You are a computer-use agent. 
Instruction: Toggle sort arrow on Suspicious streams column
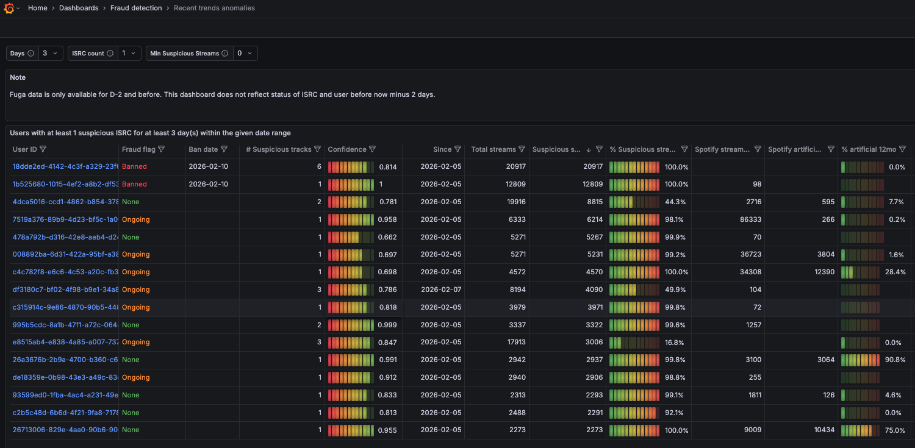(x=589, y=149)
